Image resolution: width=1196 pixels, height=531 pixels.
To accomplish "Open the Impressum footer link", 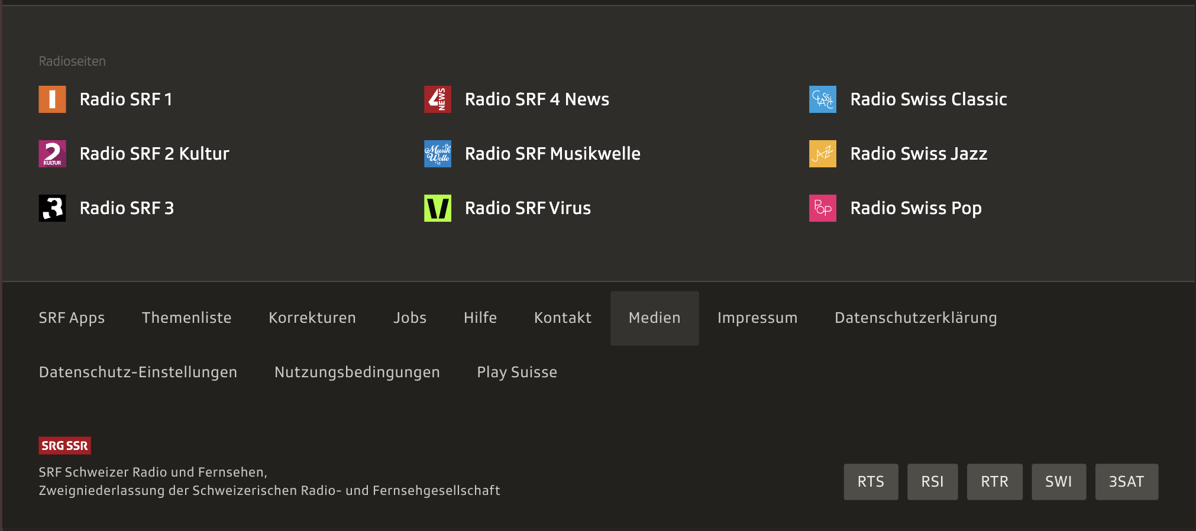I will [757, 318].
